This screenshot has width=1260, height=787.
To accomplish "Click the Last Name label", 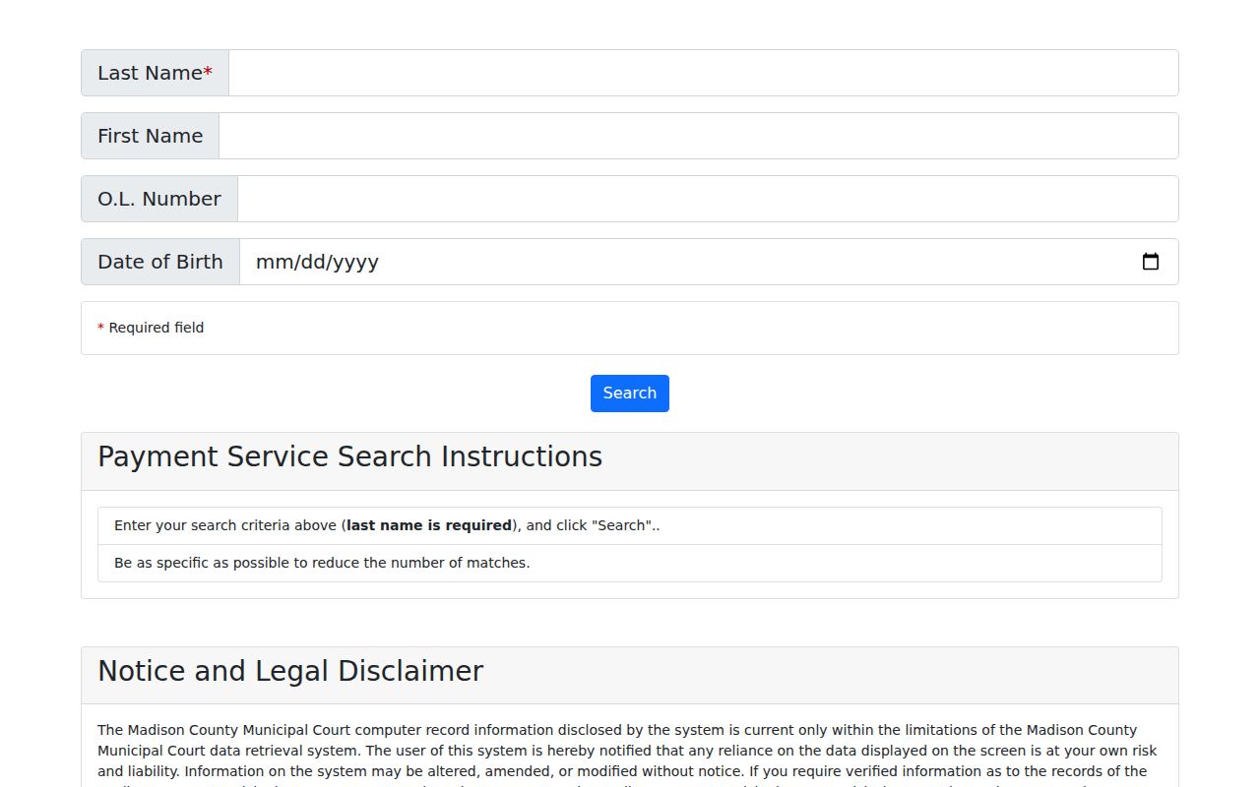I will click(x=155, y=73).
